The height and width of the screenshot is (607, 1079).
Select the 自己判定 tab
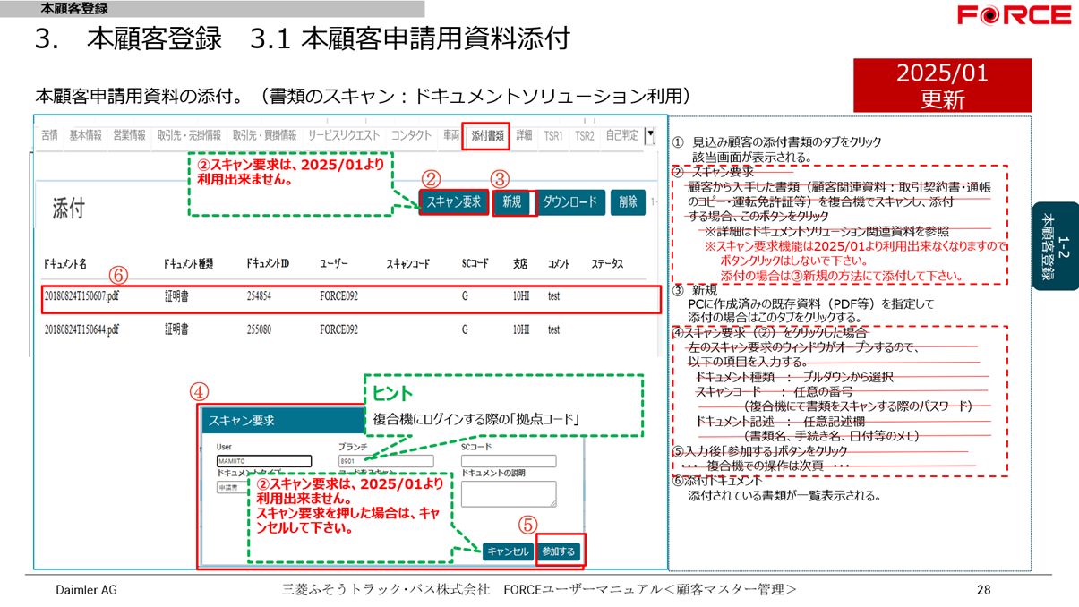tap(621, 136)
